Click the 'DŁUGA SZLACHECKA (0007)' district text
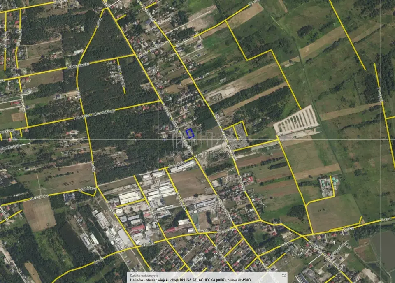 (x=203, y=280)
